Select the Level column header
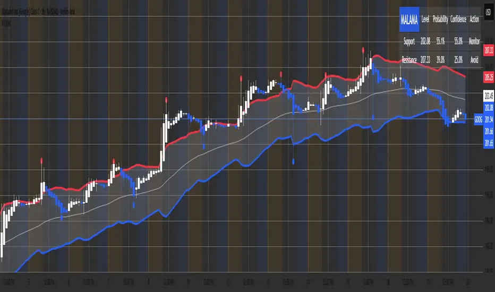This screenshot has width=495, height=292. (425, 19)
